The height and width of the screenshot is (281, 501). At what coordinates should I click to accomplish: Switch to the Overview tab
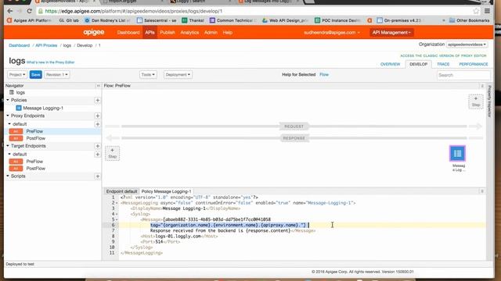point(390,64)
